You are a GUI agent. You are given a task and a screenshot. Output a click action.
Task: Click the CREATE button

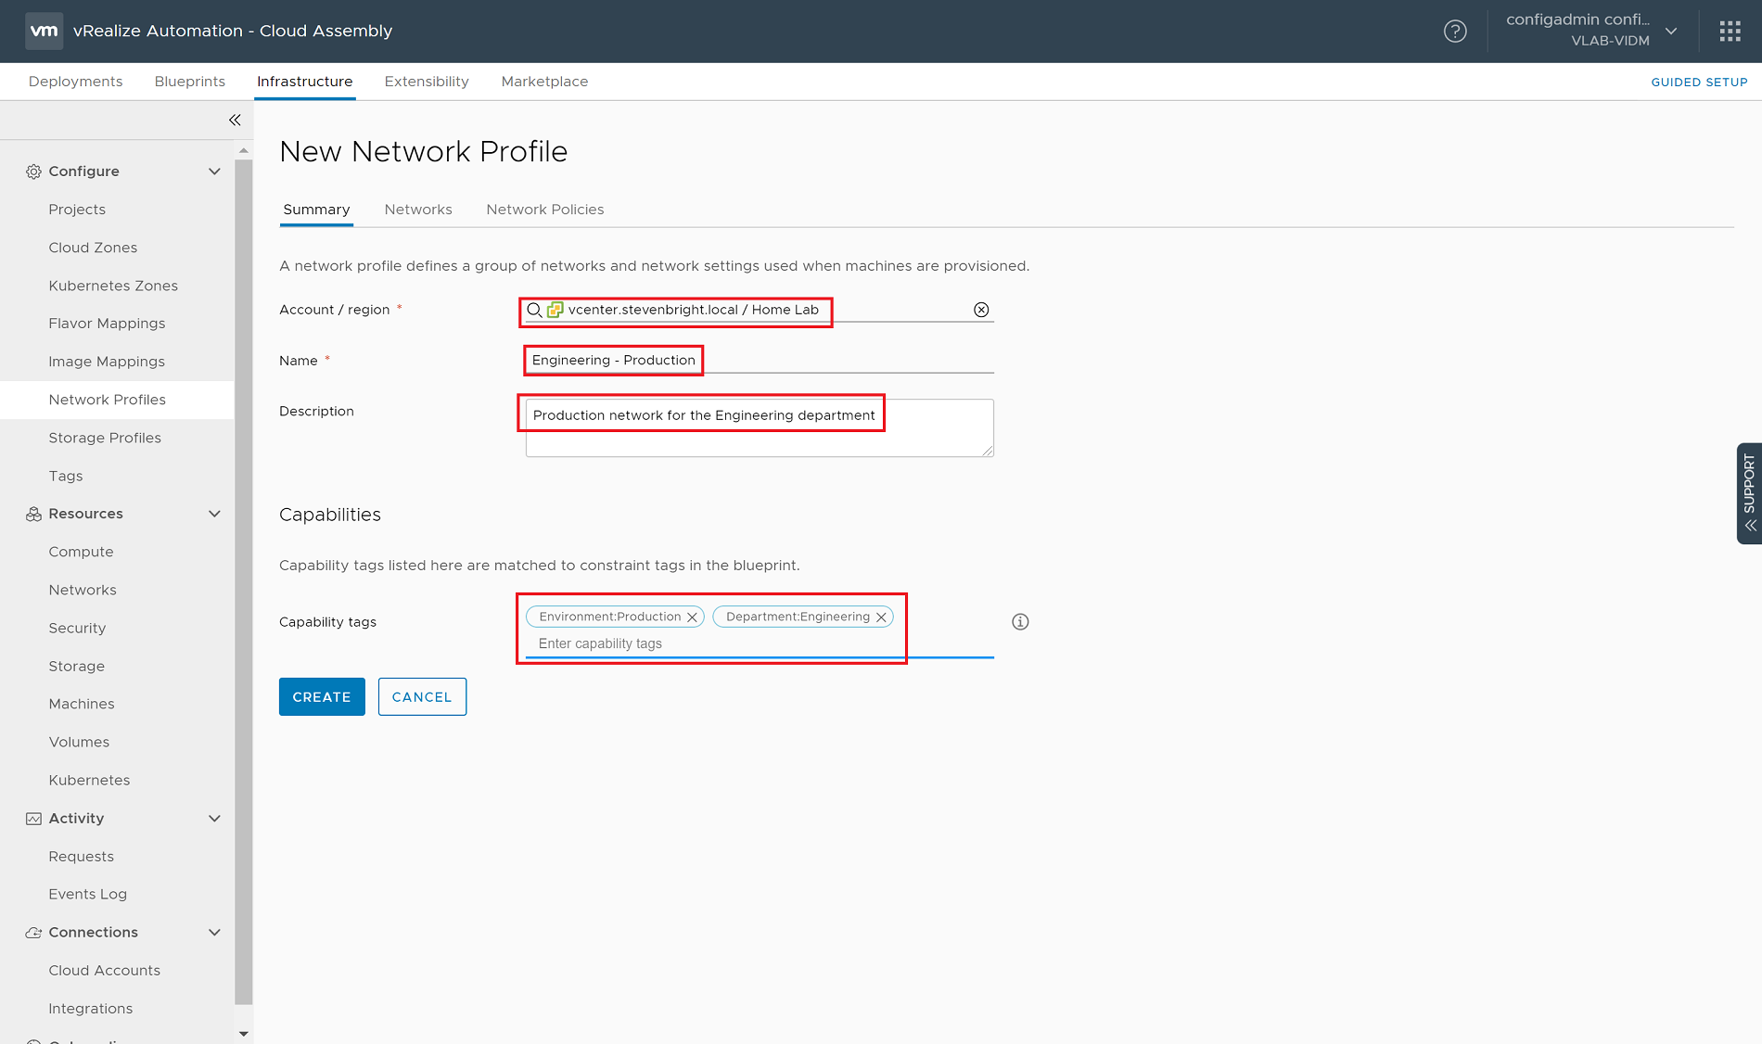pos(321,696)
